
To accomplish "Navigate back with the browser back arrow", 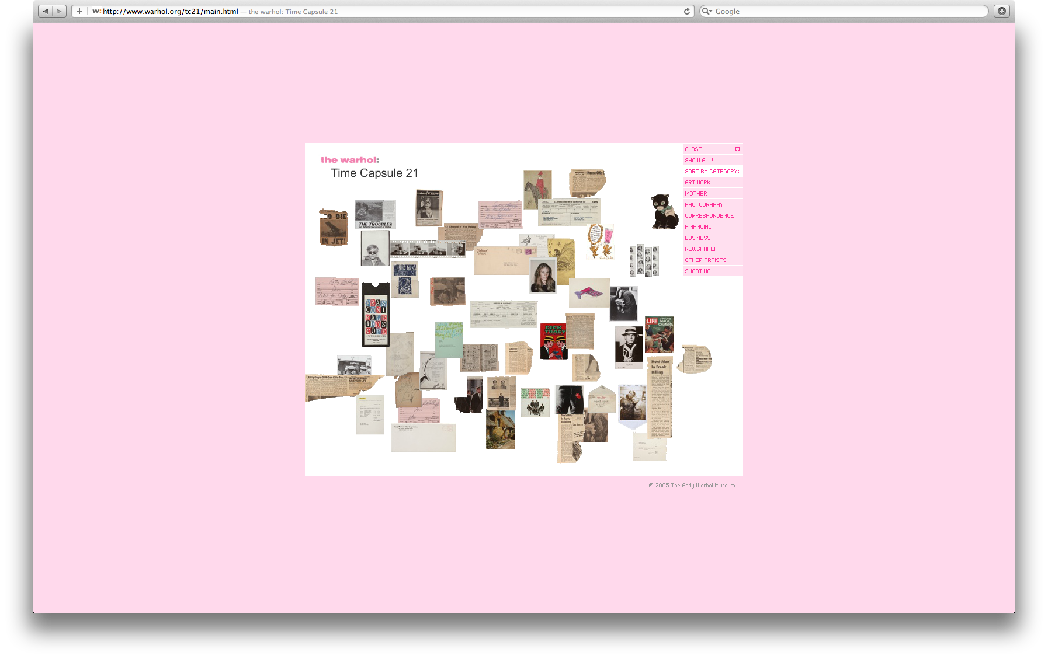I will tap(46, 11).
